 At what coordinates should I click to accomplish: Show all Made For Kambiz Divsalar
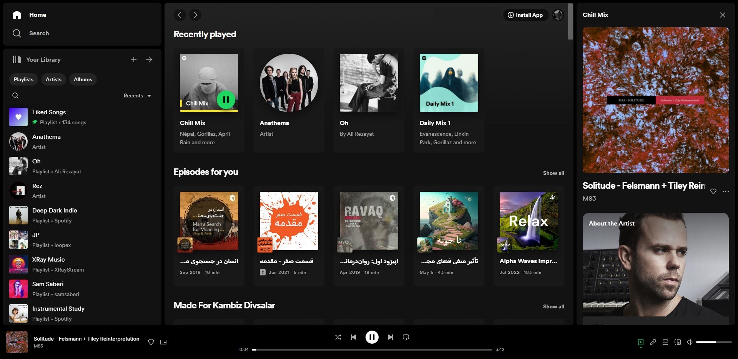pos(553,306)
